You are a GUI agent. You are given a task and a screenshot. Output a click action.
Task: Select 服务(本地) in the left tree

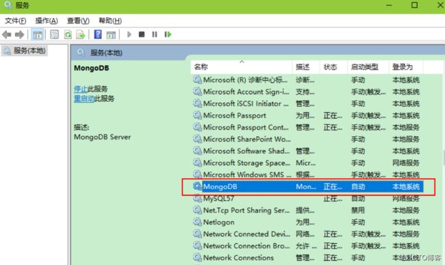click(25, 51)
